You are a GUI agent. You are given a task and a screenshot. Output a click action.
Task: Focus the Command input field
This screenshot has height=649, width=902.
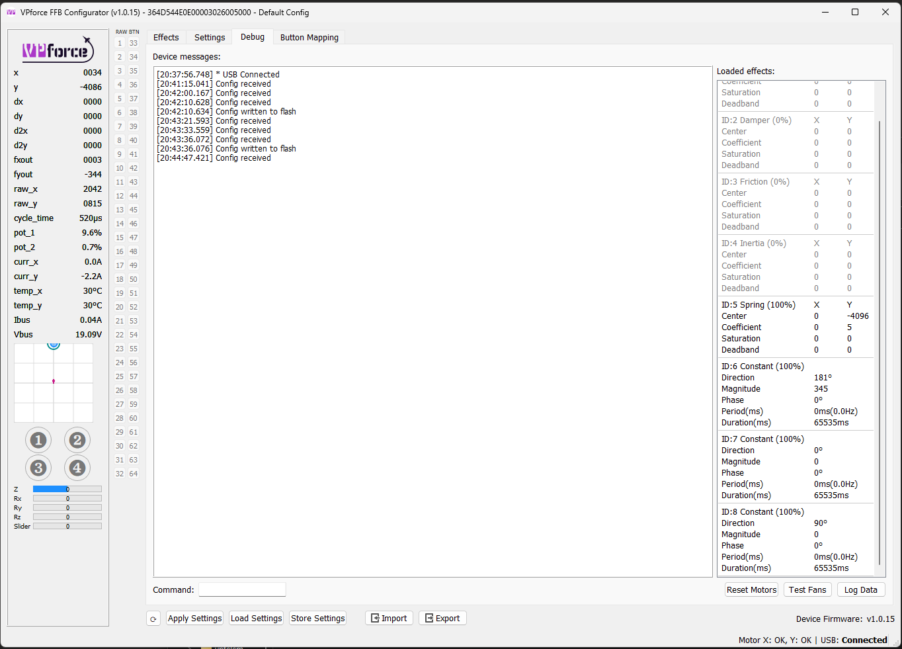(242, 589)
